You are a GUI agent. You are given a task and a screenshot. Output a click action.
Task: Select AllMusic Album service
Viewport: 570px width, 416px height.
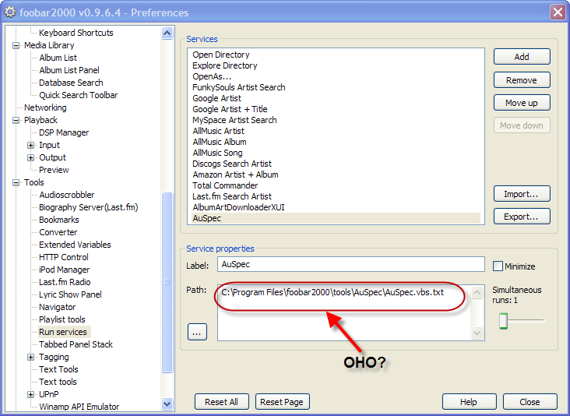click(x=220, y=143)
